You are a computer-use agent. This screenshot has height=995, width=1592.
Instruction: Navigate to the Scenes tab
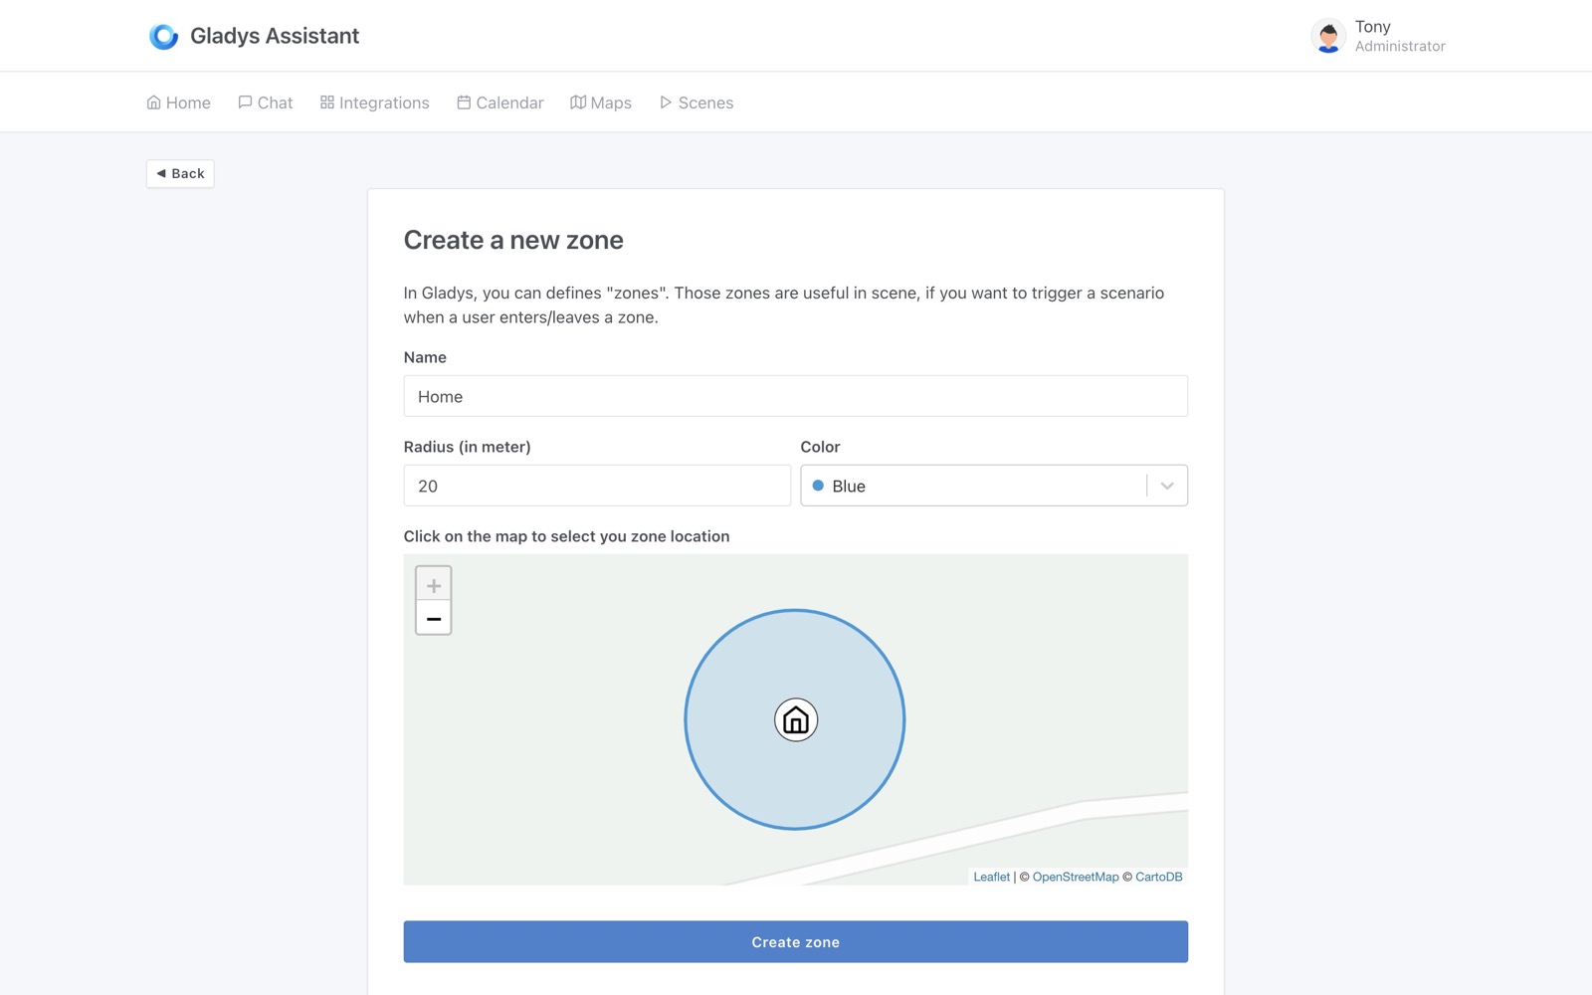coord(696,102)
